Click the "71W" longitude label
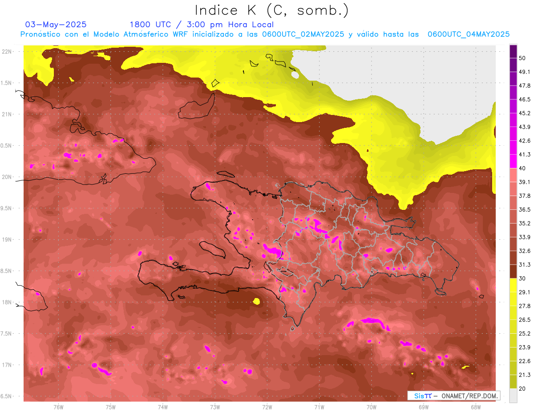Image resolution: width=534 pixels, height=413 pixels. pos(319,407)
